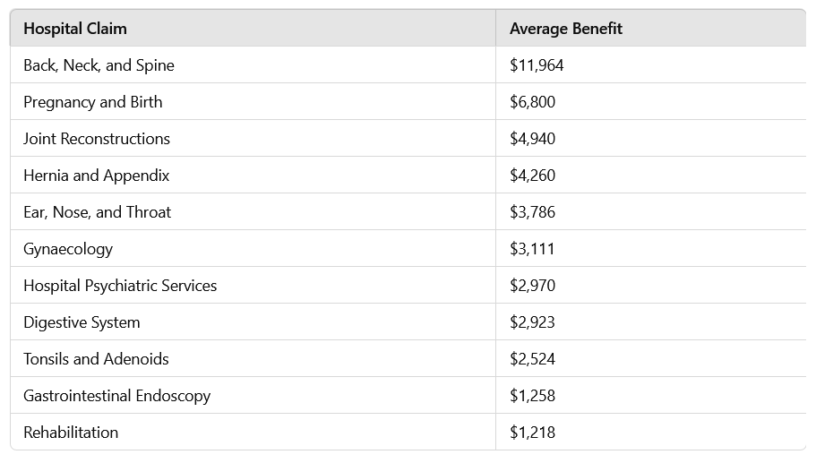This screenshot has height=463, width=816.
Task: Click the Average Benefit column header
Action: [x=565, y=29]
